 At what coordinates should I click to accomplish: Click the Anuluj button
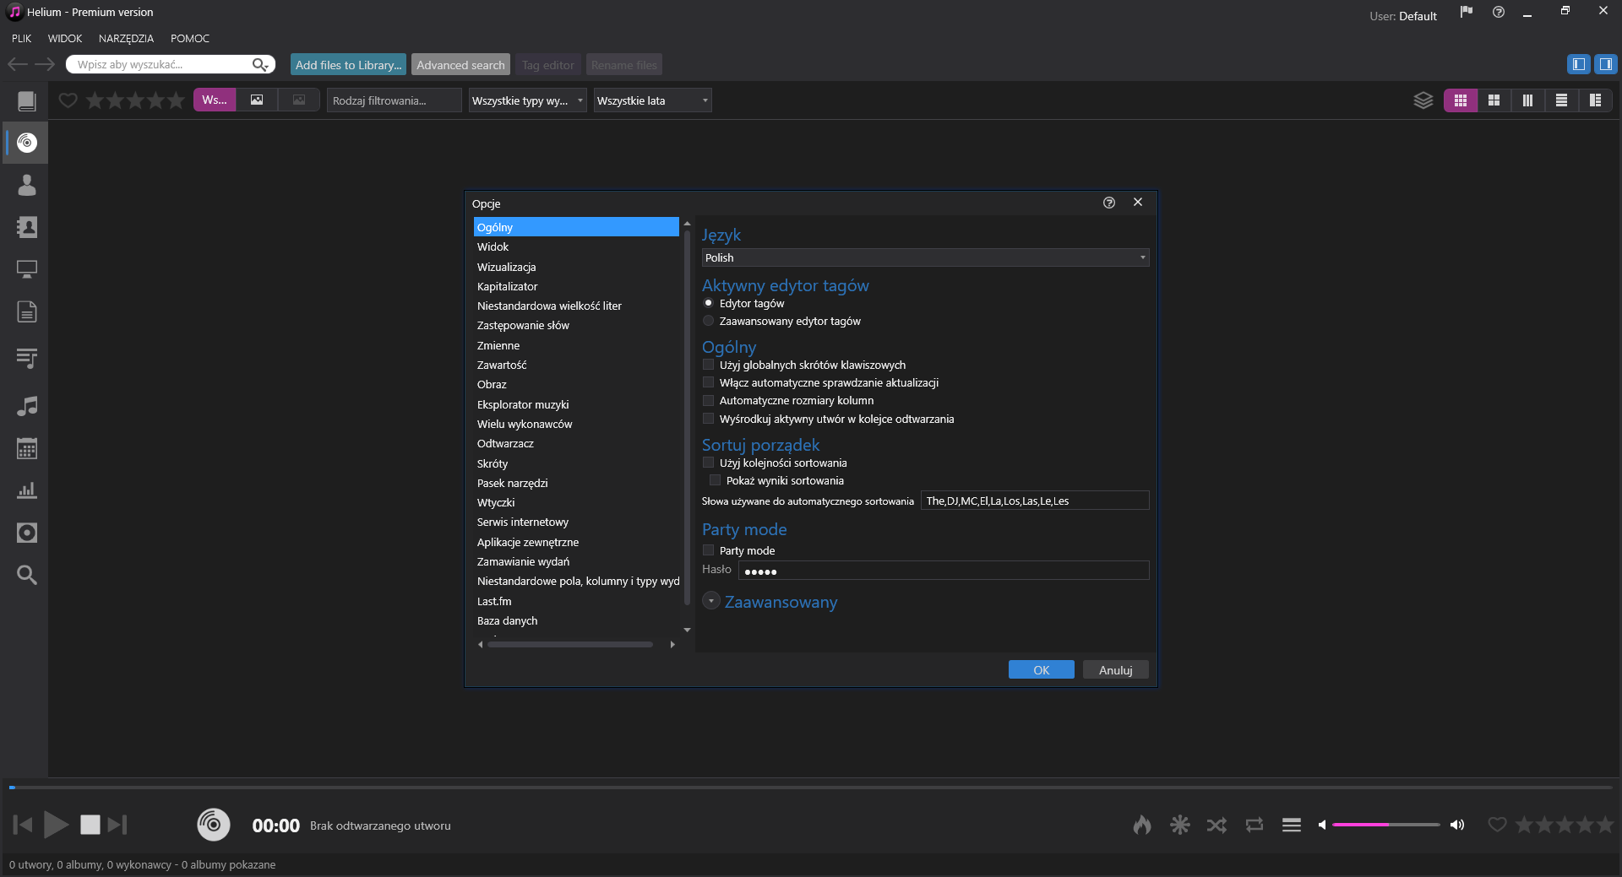[1116, 669]
